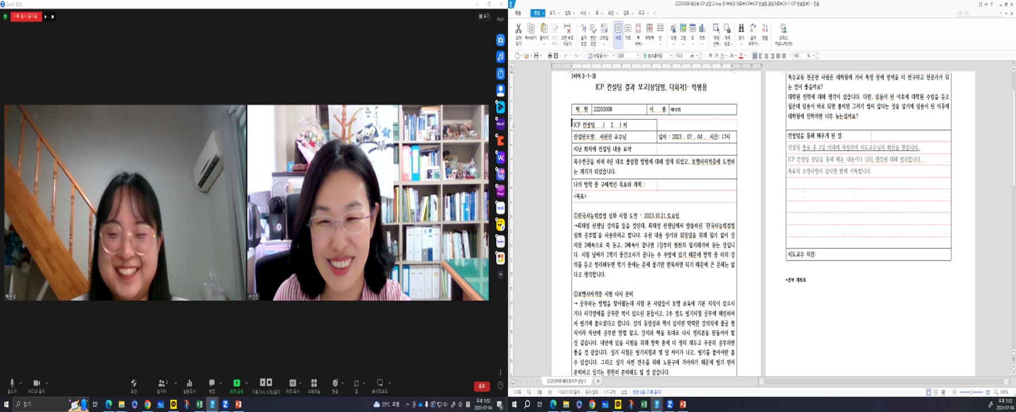Open the Zoom chat panel
Image resolution: width=1016 pixels, height=412 pixels.
[212, 383]
